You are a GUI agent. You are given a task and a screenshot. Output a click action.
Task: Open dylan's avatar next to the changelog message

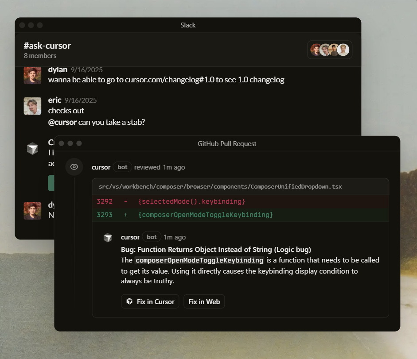click(x=32, y=75)
